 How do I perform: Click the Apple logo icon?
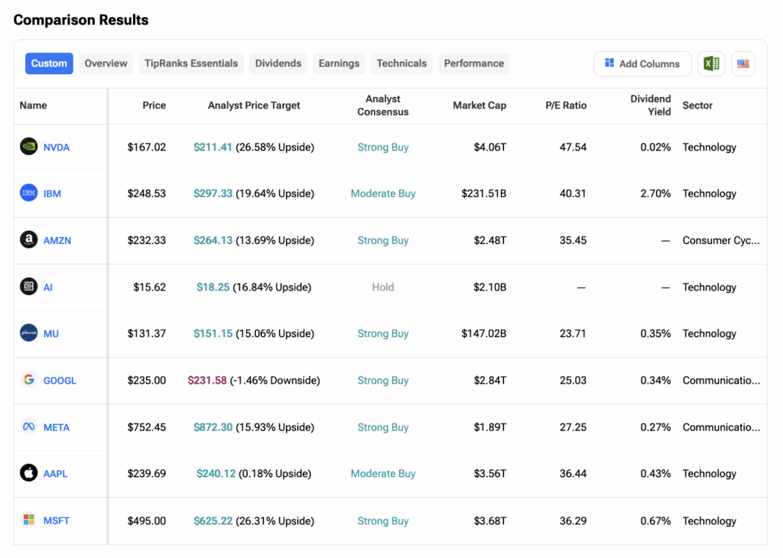tap(28, 473)
